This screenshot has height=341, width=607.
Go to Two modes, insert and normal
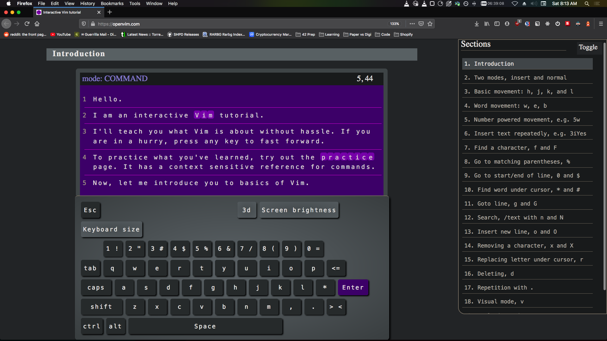pos(527,78)
